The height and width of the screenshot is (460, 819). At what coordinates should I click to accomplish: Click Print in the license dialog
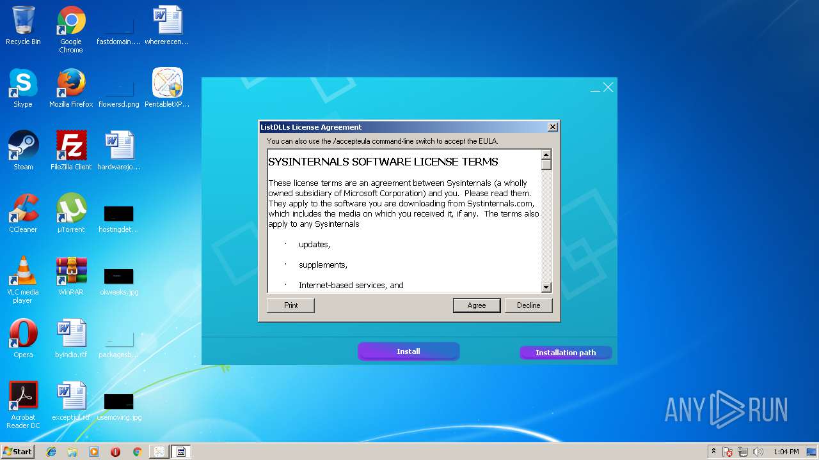tap(290, 305)
